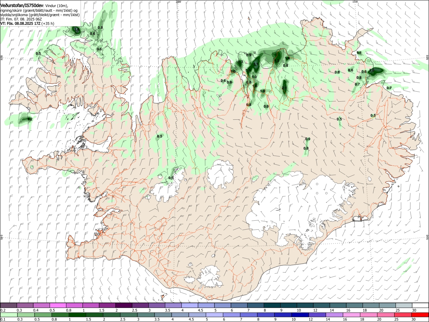Click the 3.6 precipitation value on the map
The image size is (429, 322).
point(76,30)
